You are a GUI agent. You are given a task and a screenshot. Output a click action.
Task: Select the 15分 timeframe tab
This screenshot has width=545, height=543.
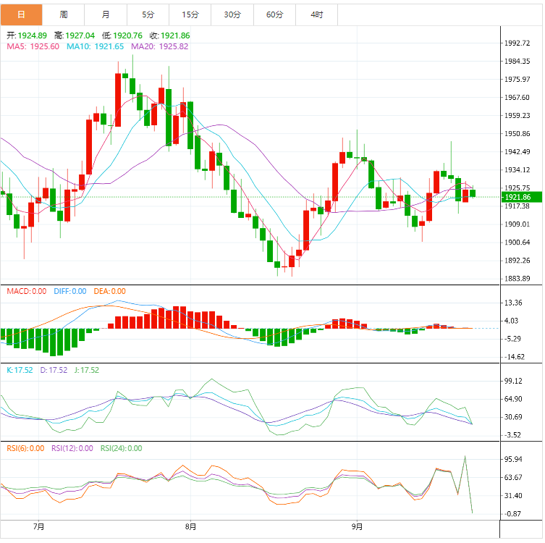pyautogui.click(x=190, y=14)
